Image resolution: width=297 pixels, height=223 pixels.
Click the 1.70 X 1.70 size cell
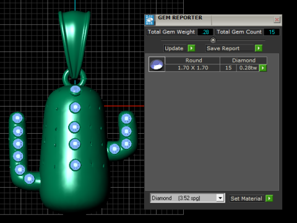pos(192,68)
